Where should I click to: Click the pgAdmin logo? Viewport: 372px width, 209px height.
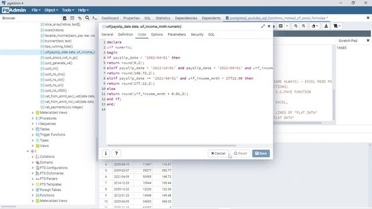(x=14, y=10)
